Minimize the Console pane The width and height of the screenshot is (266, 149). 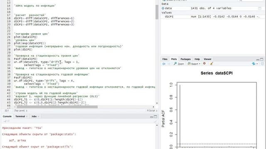(x=152, y=117)
